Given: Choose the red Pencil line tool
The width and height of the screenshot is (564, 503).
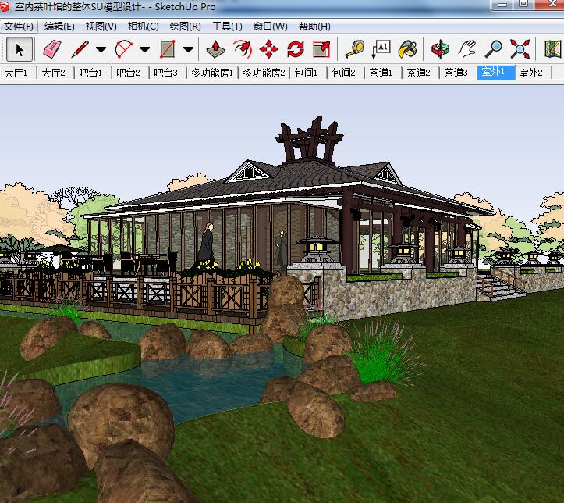Looking at the screenshot, I should (80, 49).
